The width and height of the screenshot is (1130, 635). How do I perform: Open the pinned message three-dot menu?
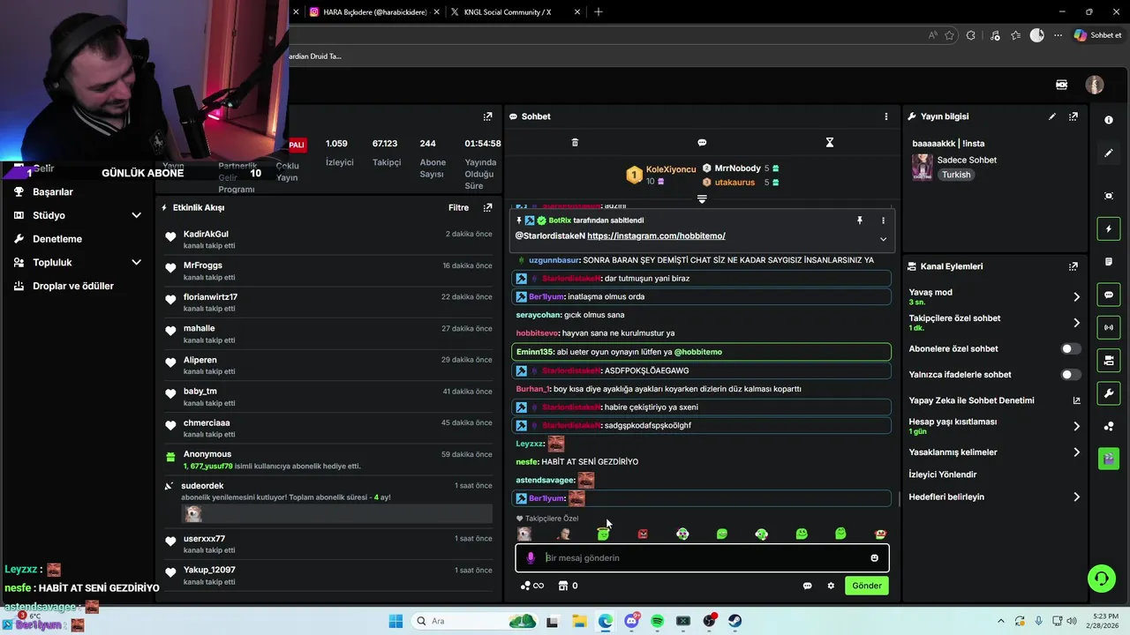[883, 220]
